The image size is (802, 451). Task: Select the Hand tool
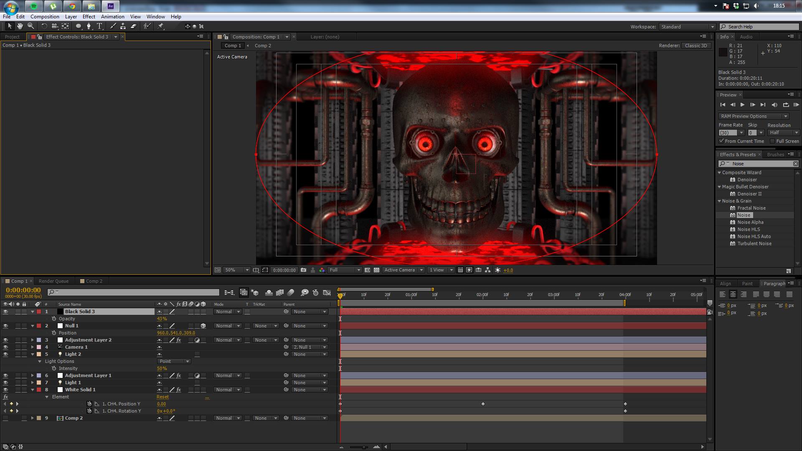20,26
